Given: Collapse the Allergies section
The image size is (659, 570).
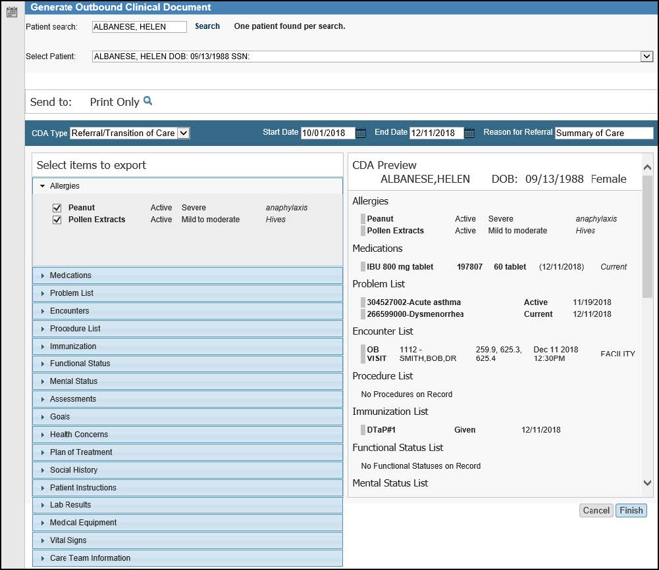Looking at the screenshot, I should (x=188, y=186).
